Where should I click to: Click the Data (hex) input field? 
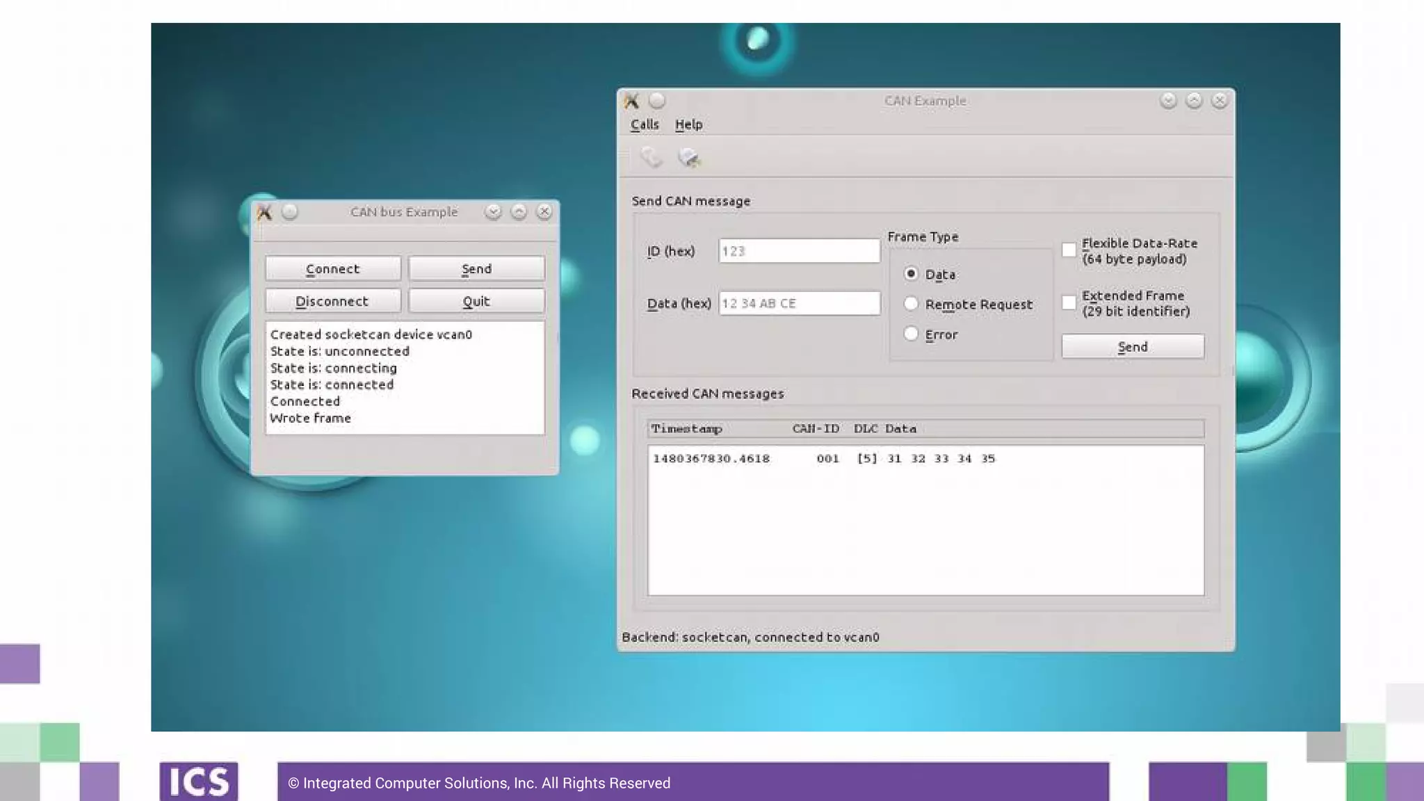[x=799, y=303]
